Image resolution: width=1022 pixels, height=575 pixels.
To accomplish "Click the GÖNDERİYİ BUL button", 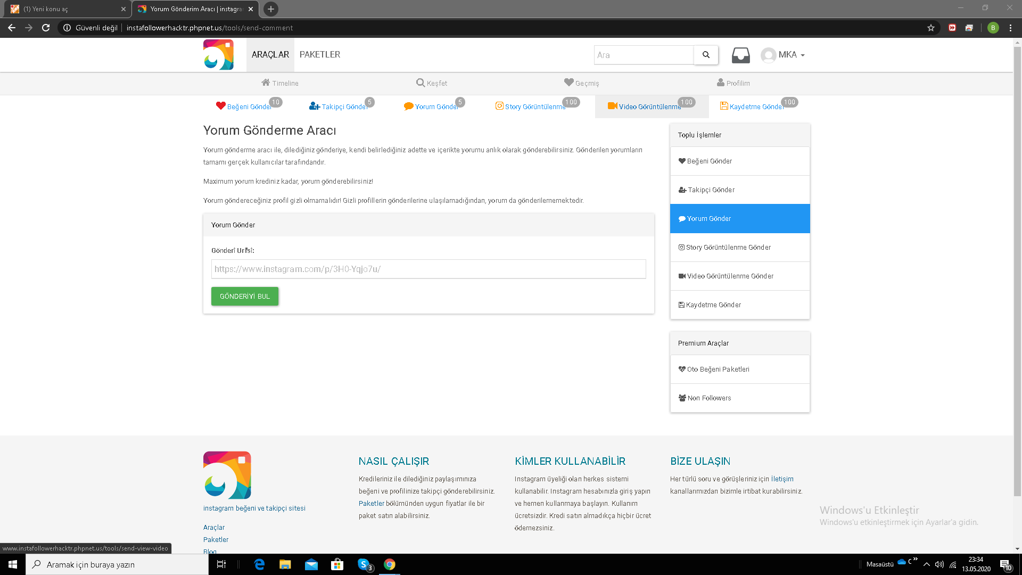I will click(x=245, y=297).
